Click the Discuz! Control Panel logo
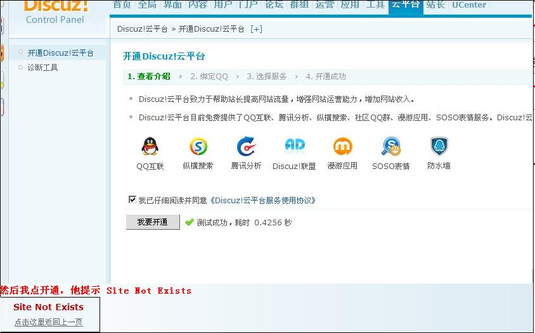This screenshot has height=333, width=535. [55, 12]
